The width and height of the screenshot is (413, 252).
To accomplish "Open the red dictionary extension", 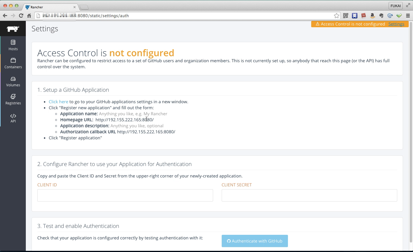I will pyautogui.click(x=364, y=16).
